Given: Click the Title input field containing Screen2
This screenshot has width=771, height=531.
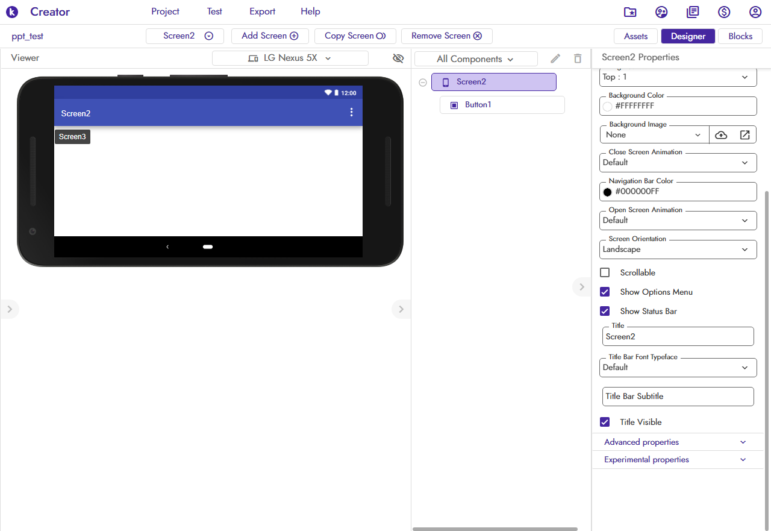Looking at the screenshot, I should click(x=678, y=336).
